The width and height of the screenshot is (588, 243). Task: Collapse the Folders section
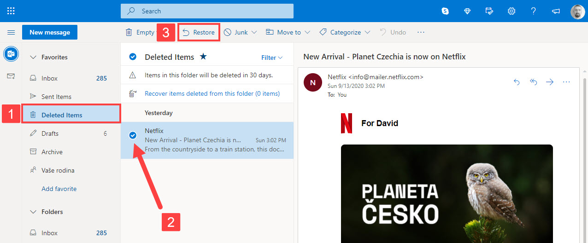(x=33, y=212)
